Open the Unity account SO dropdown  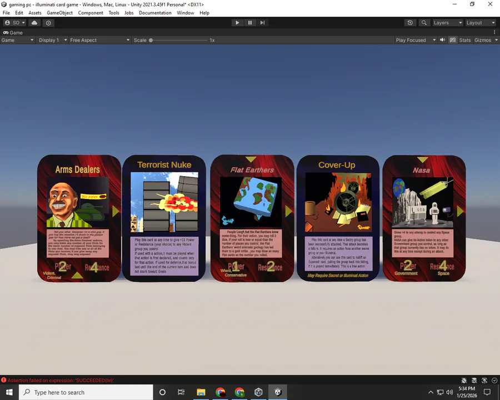(14, 23)
